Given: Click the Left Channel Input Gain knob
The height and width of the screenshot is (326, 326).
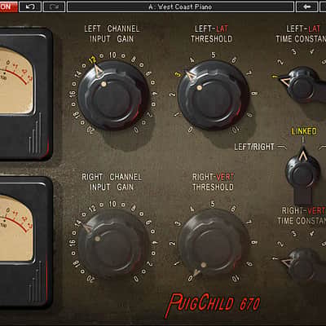Looking at the screenshot, I should click(x=113, y=95).
